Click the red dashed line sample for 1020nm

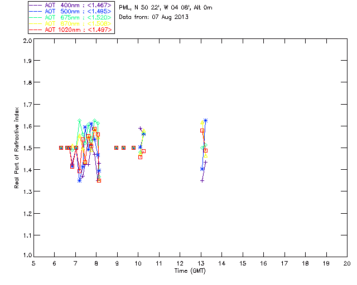[x=36, y=30]
